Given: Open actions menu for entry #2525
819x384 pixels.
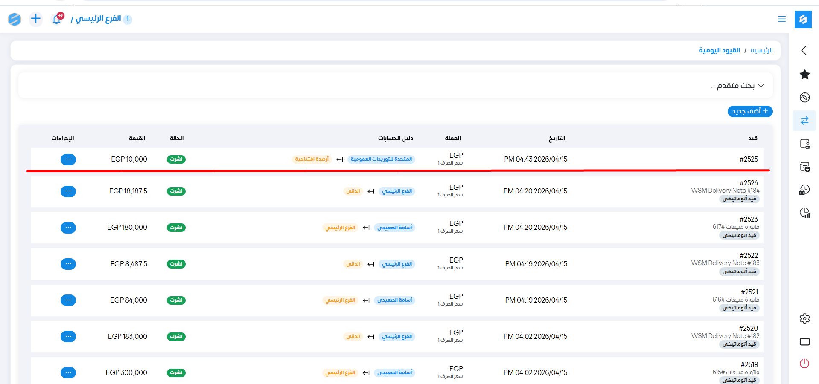Looking at the screenshot, I should pyautogui.click(x=68, y=159).
